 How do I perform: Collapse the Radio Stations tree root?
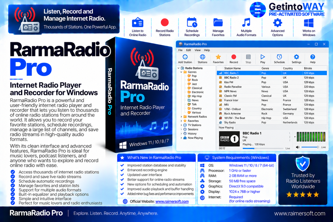tap(179, 68)
